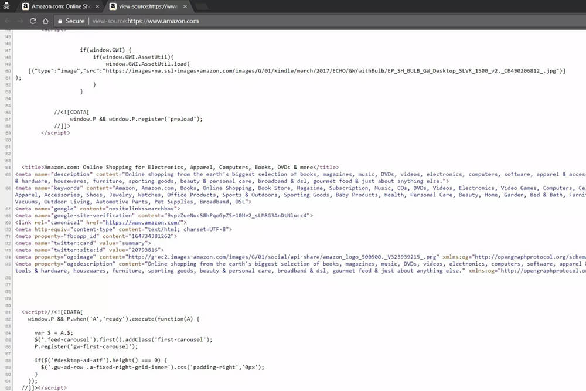The image size is (586, 391).
Task: Reload the view-source page
Action: 33,21
